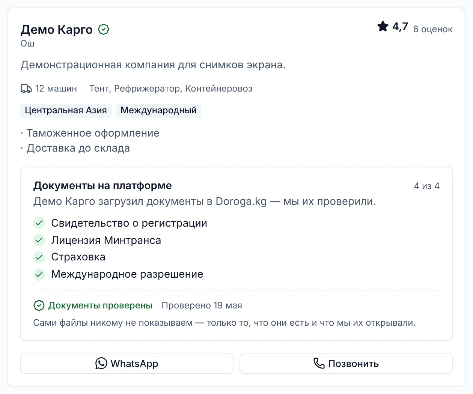The height and width of the screenshot is (394, 473).
Task: Click the 12 машин fleet count
Action: [56, 89]
